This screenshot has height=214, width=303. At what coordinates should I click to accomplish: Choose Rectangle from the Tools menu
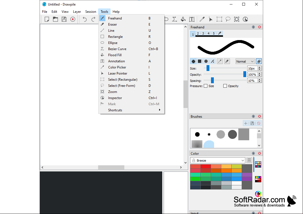click(x=132, y=37)
